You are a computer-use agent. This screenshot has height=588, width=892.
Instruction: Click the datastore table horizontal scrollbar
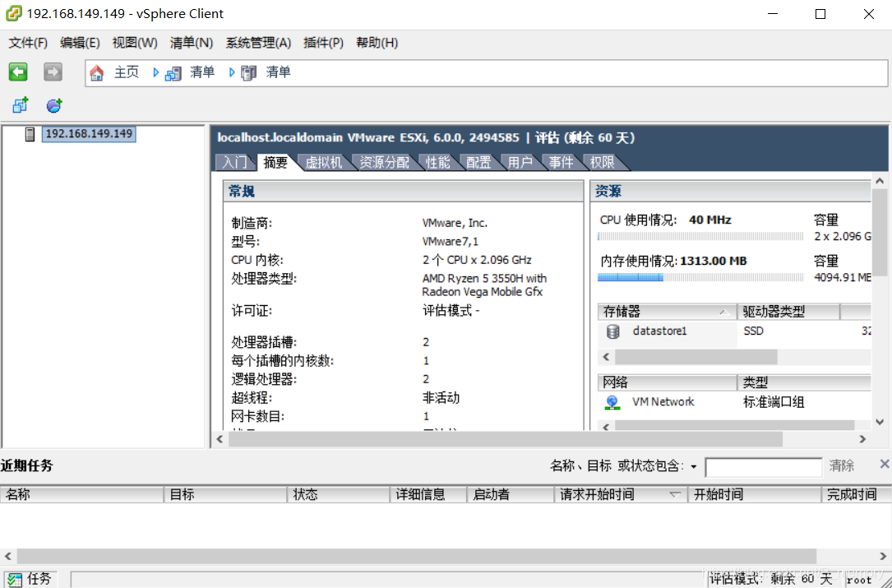point(696,357)
